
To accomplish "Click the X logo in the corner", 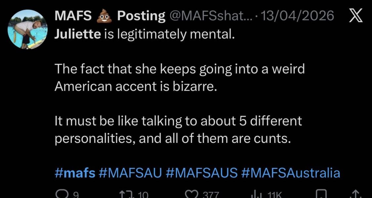I will (x=356, y=15).
